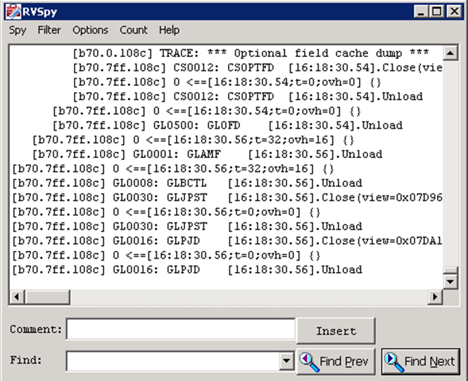Screen dimensions: 468x381
Task: Open the Options menu
Action: [x=91, y=30]
